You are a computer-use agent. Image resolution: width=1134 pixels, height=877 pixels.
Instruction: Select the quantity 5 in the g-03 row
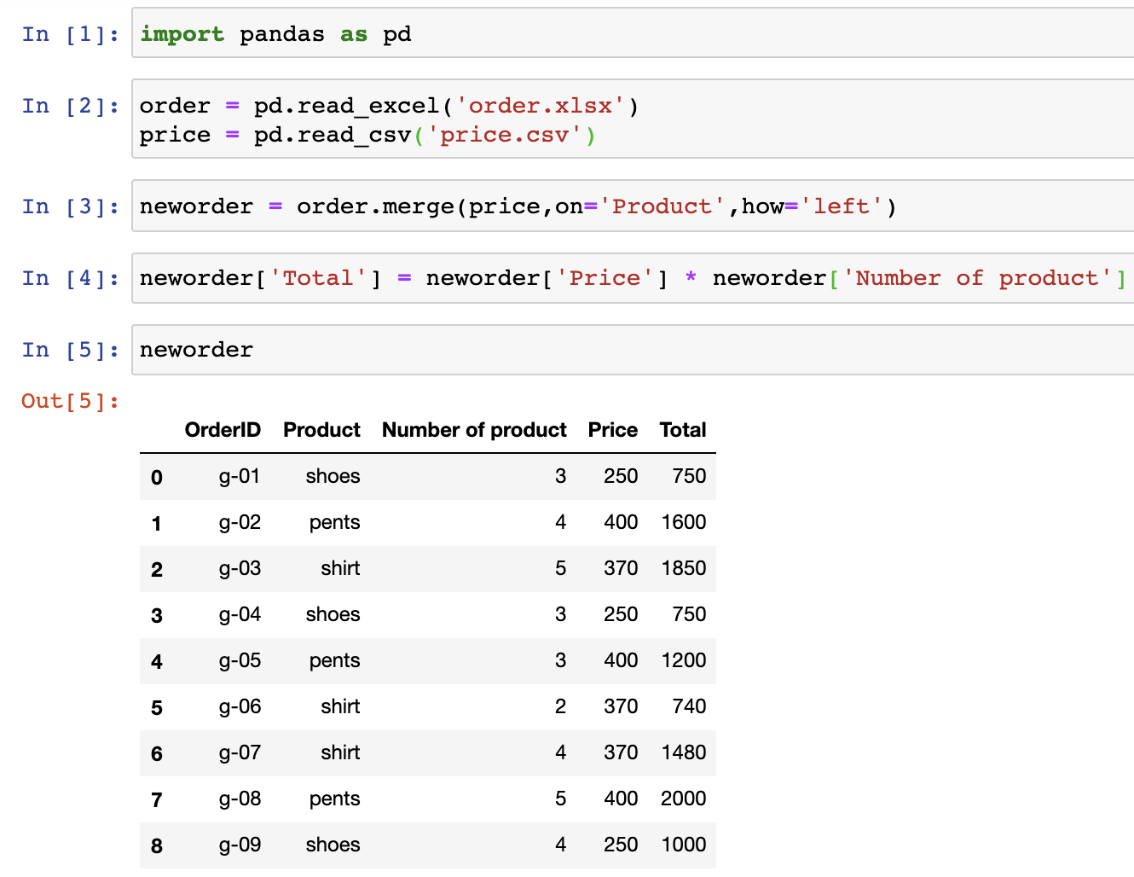(x=560, y=568)
